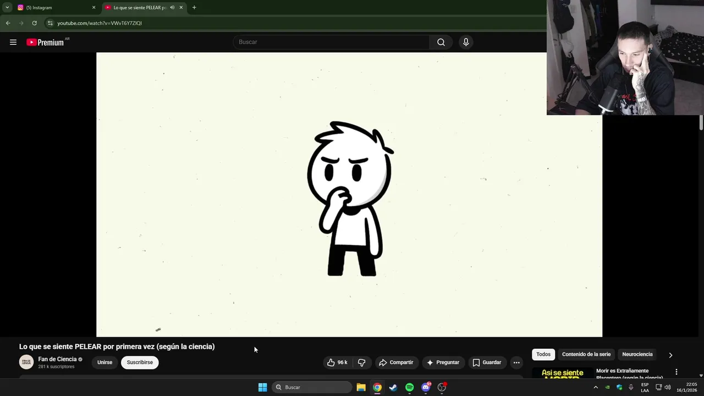Open Discord from taskbar
The width and height of the screenshot is (704, 396).
[426, 387]
